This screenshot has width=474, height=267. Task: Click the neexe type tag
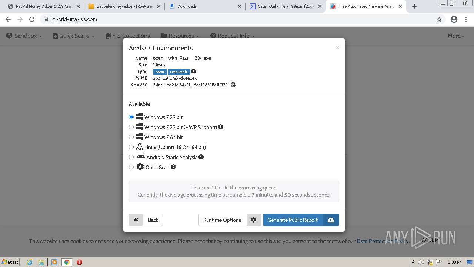pyautogui.click(x=160, y=72)
